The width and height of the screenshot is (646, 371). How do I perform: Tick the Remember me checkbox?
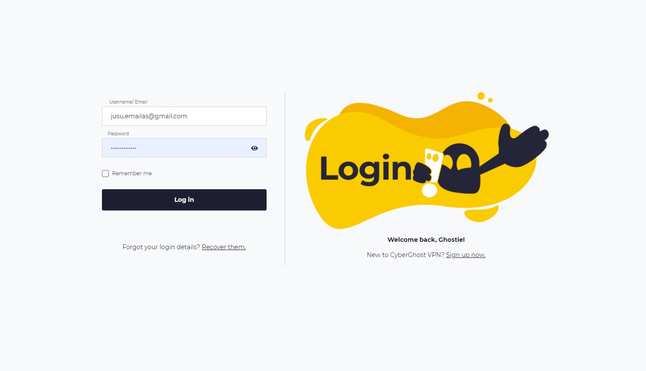[x=105, y=174]
